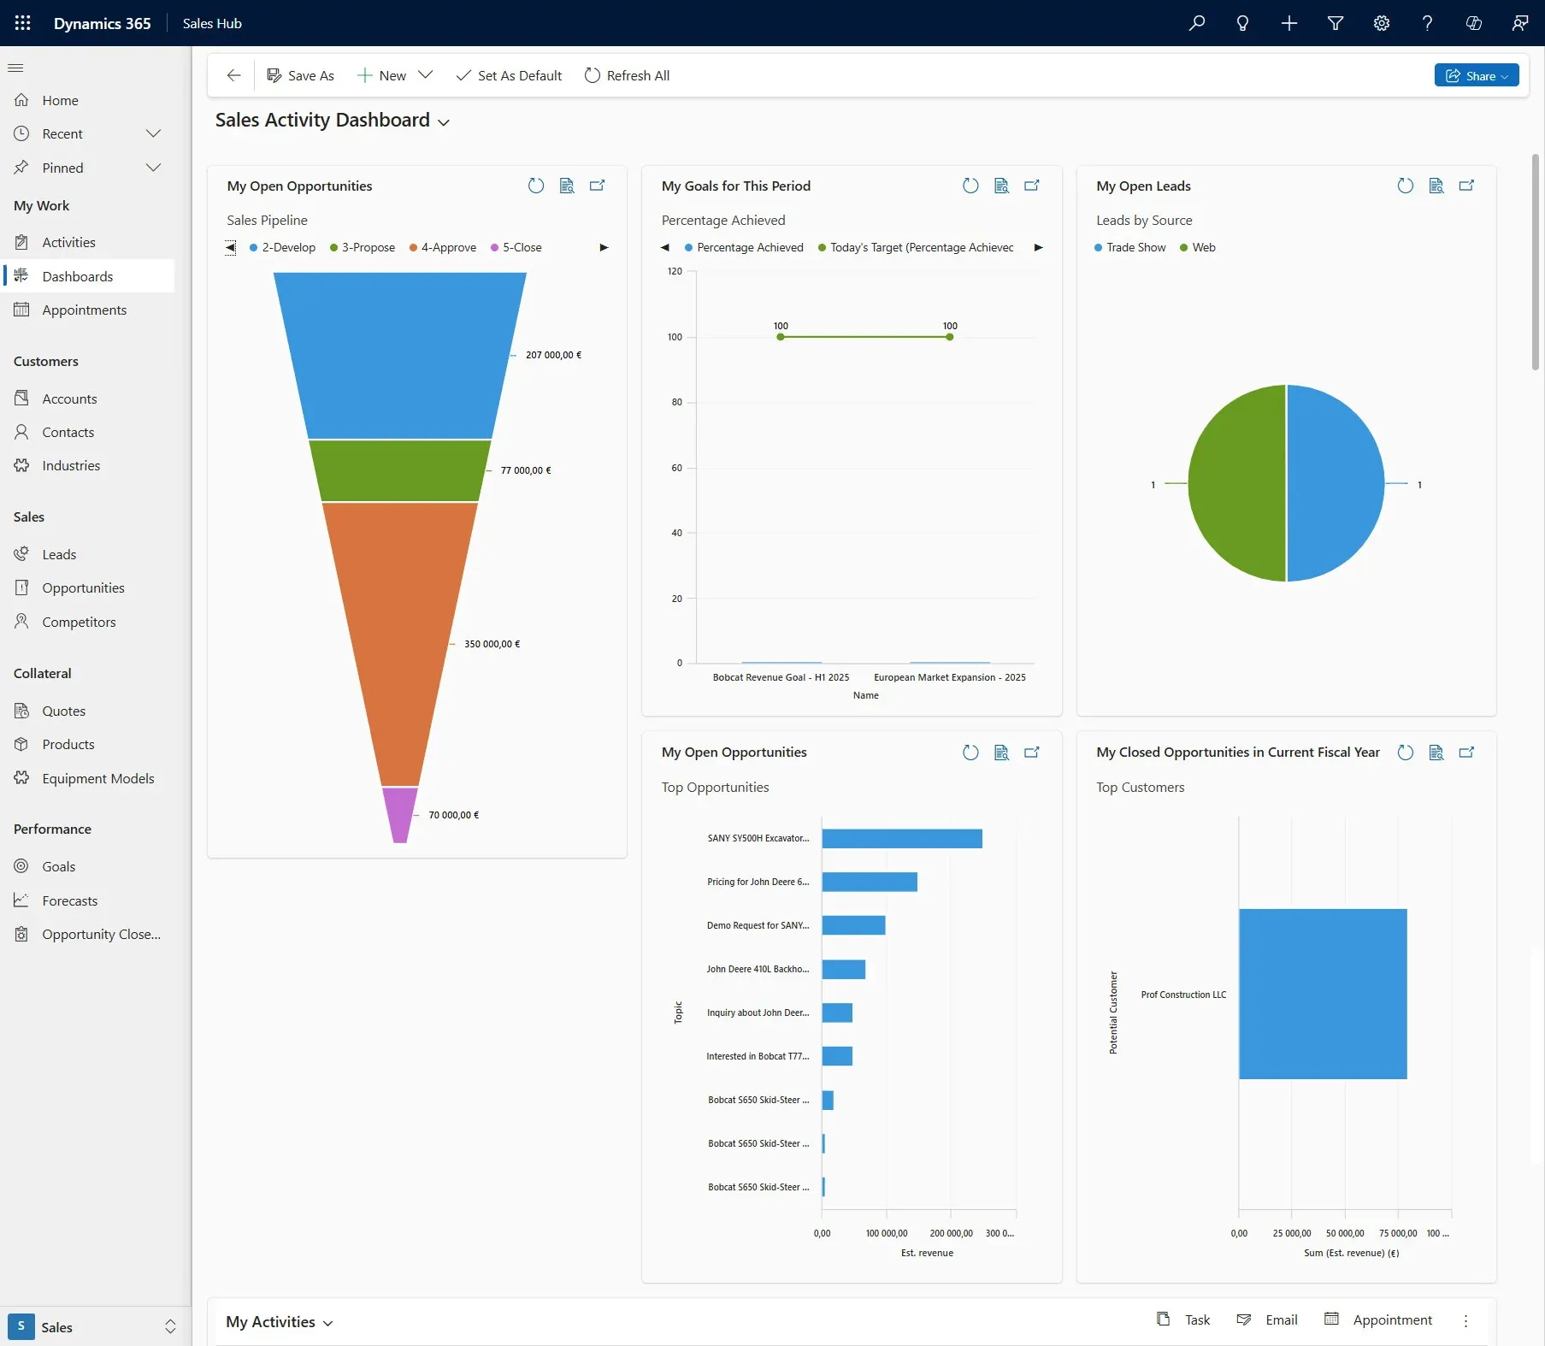
Task: View records for My Closed Opportunities chart
Action: [1436, 753]
